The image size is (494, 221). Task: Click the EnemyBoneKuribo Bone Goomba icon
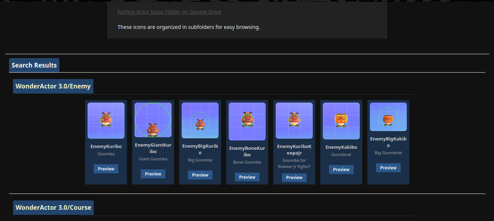pyautogui.click(x=247, y=121)
